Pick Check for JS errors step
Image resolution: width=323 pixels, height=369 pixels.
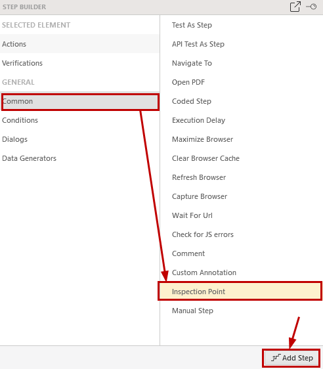tap(242, 234)
